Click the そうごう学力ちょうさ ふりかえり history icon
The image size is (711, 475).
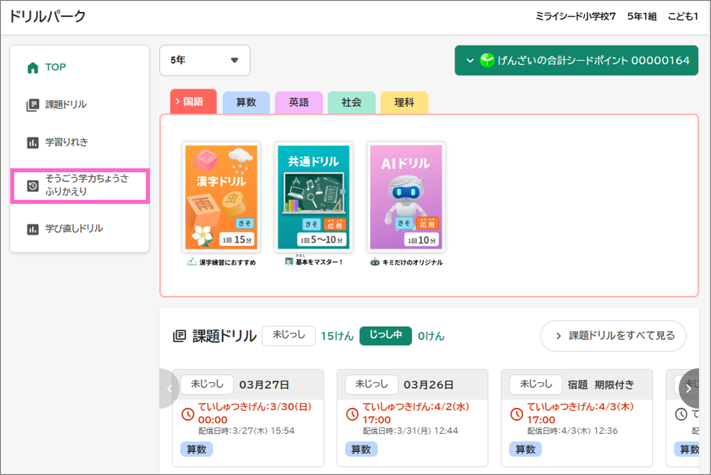pos(33,186)
